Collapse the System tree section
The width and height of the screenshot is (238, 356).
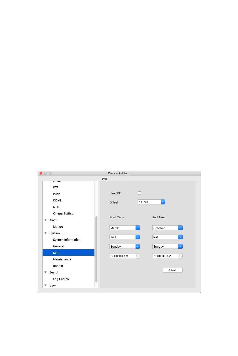coord(46,233)
